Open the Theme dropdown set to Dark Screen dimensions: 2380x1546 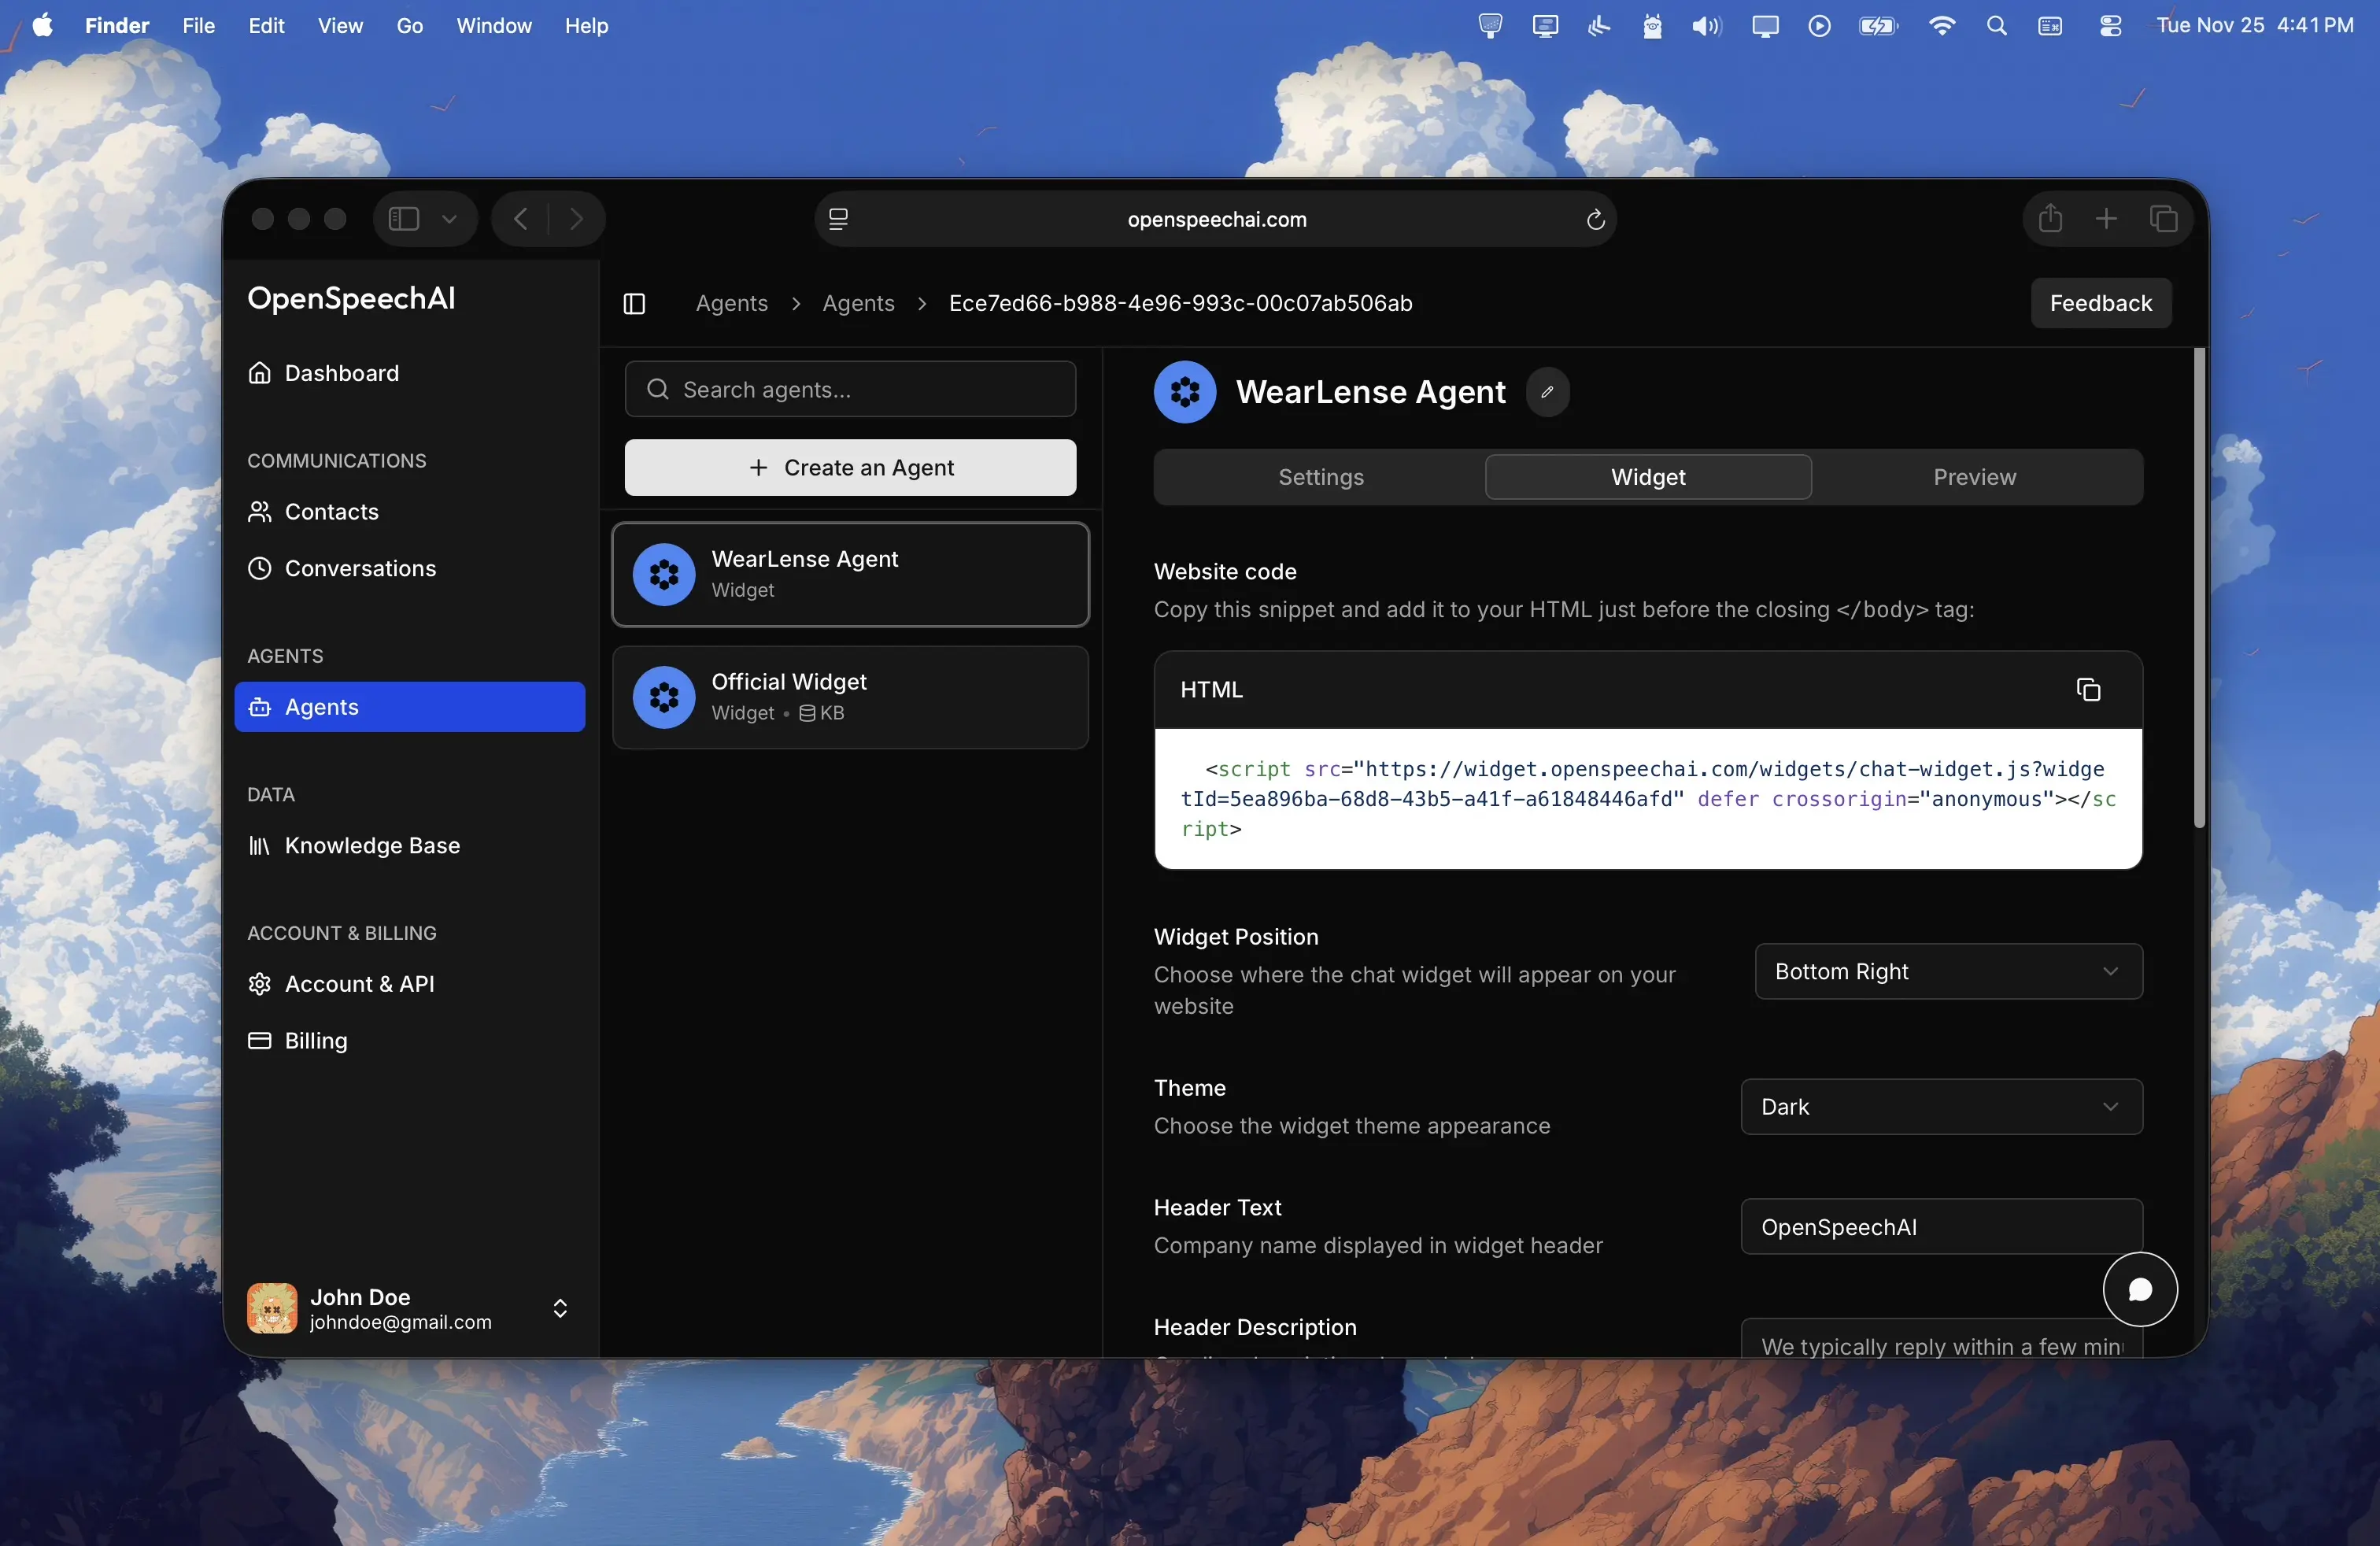[x=1941, y=1106]
